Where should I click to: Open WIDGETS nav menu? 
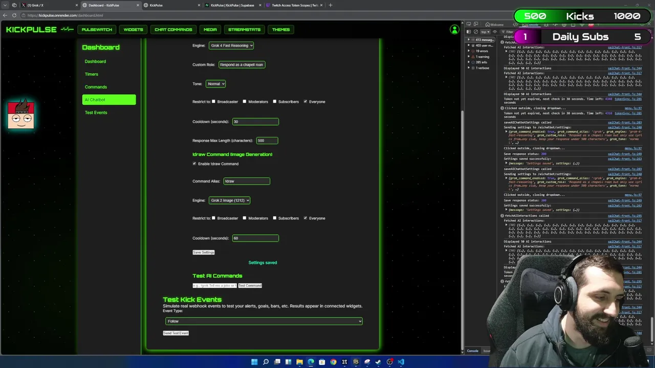133,30
